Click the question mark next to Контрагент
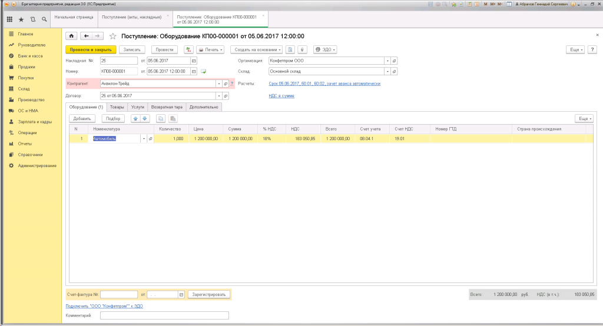The image size is (603, 326). tap(232, 84)
